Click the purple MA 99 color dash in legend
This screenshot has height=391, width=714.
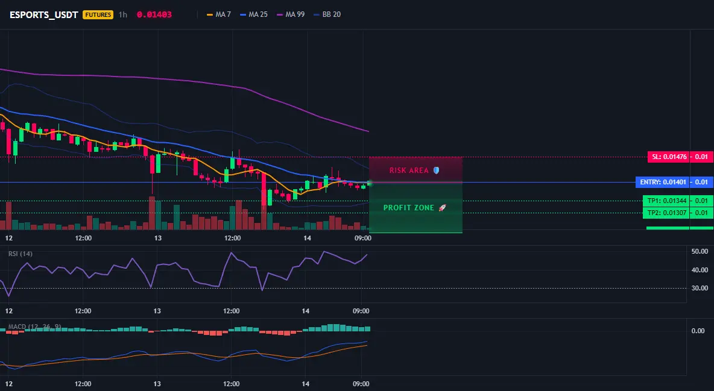(280, 14)
